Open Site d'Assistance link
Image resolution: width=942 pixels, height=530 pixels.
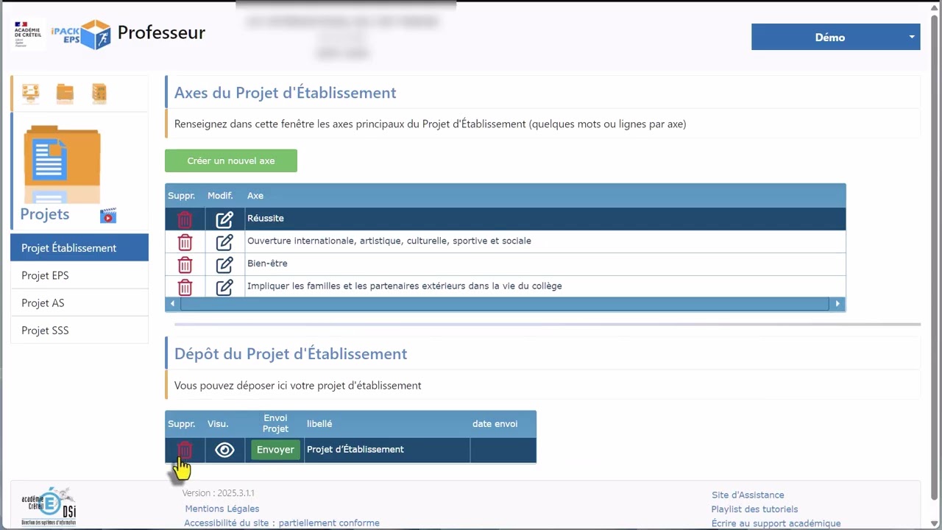point(748,495)
